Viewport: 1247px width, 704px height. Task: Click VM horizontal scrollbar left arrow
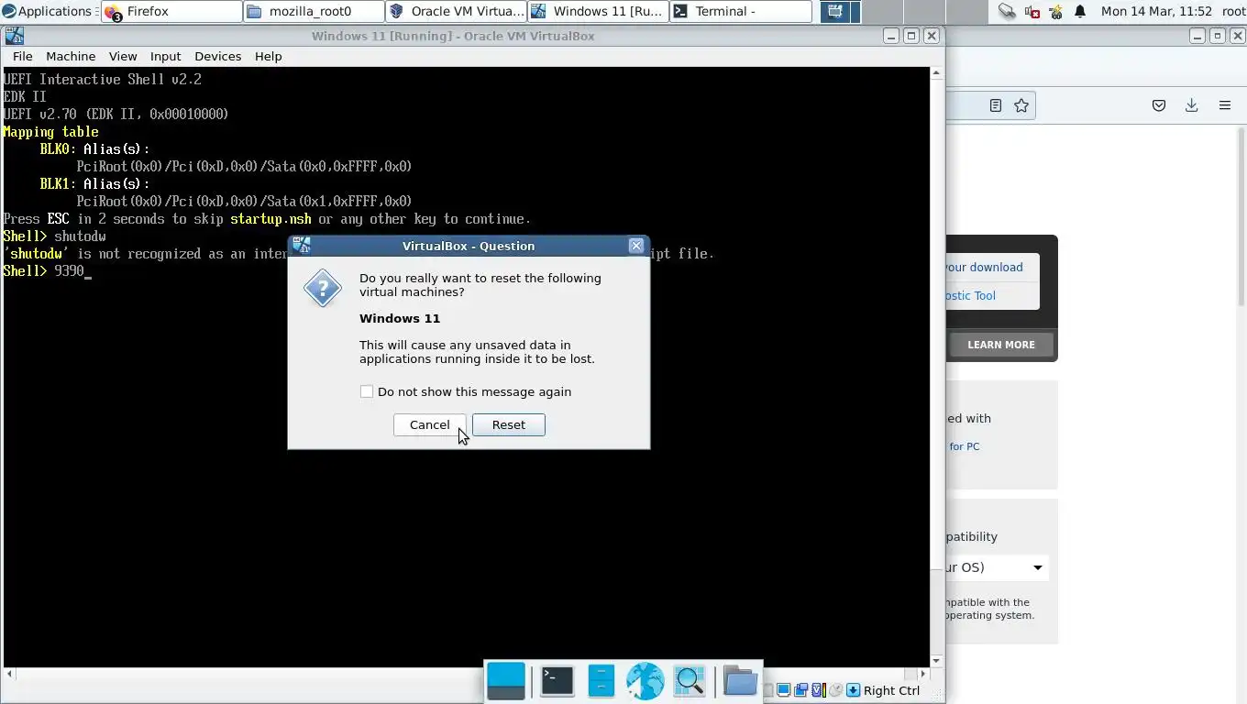(x=8, y=674)
